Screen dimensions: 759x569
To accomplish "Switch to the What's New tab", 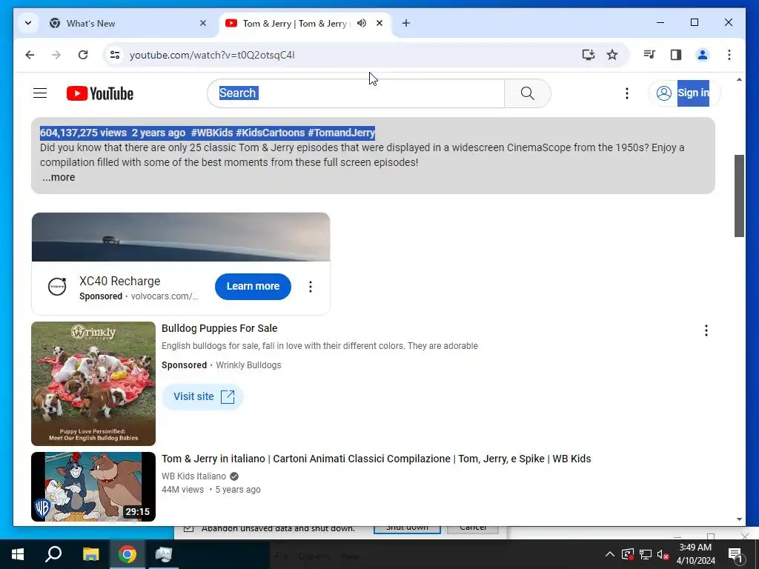I will click(x=127, y=23).
